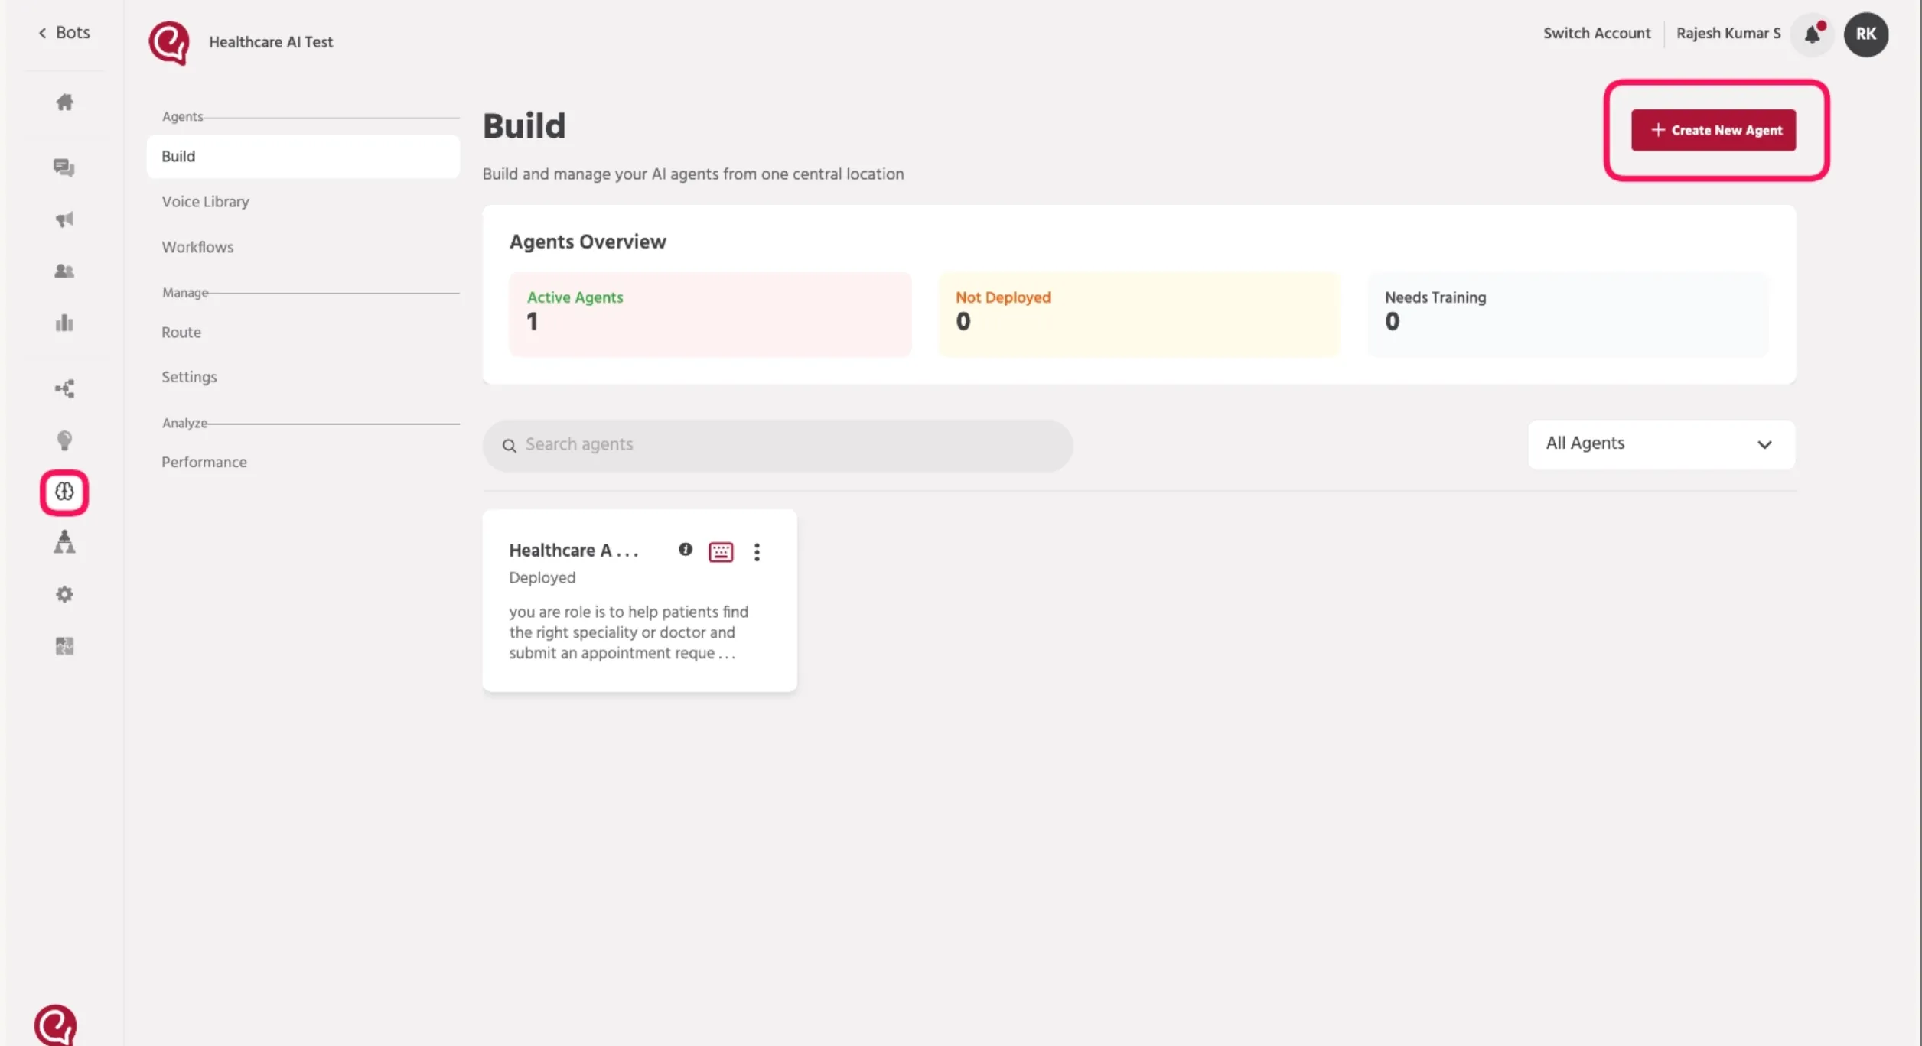
Task: Select Performance under Analyze
Action: click(204, 462)
